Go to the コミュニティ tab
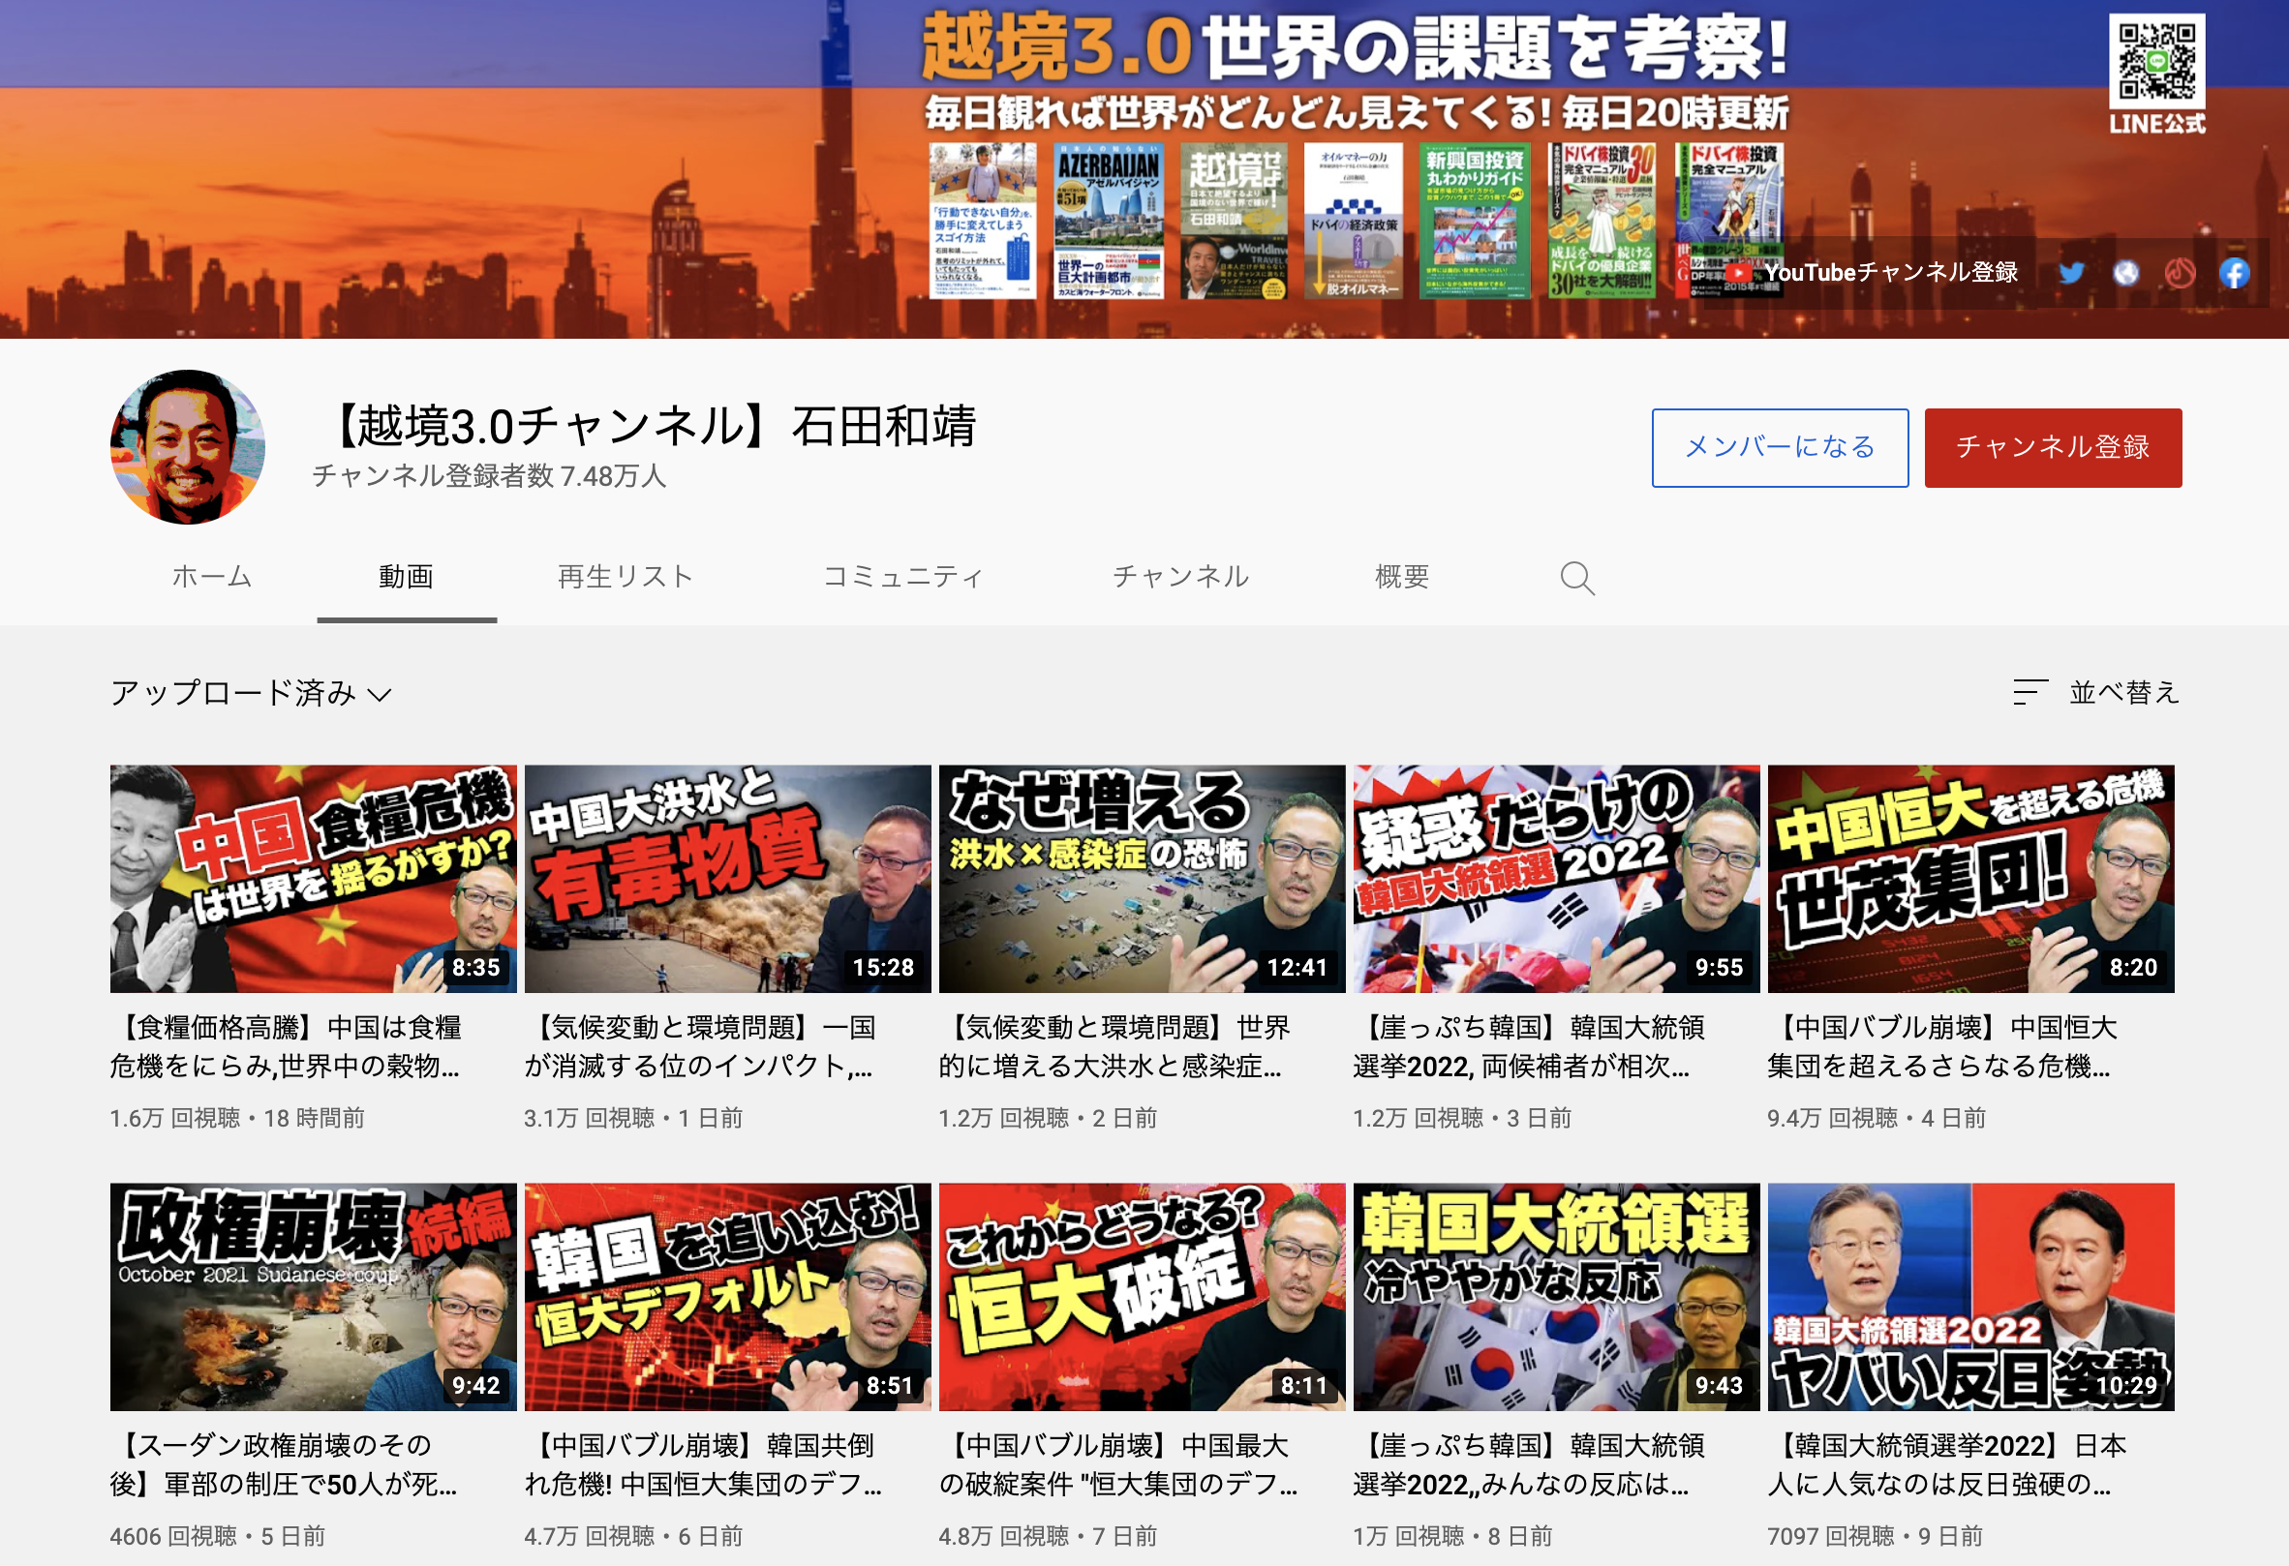The width and height of the screenshot is (2289, 1566). [902, 577]
